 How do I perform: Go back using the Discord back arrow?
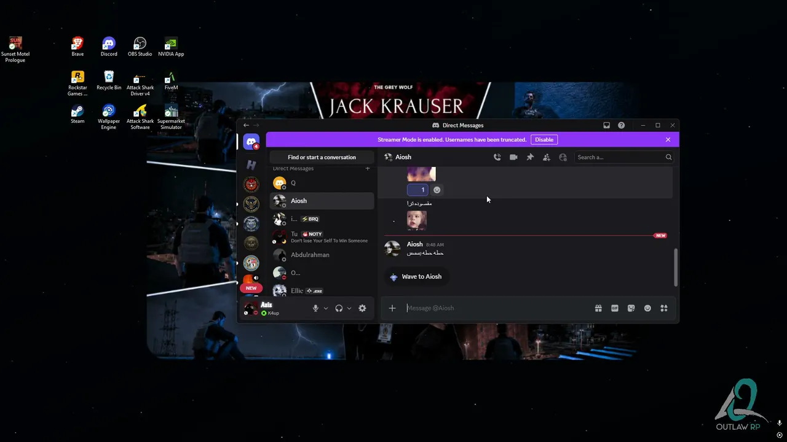pyautogui.click(x=246, y=125)
